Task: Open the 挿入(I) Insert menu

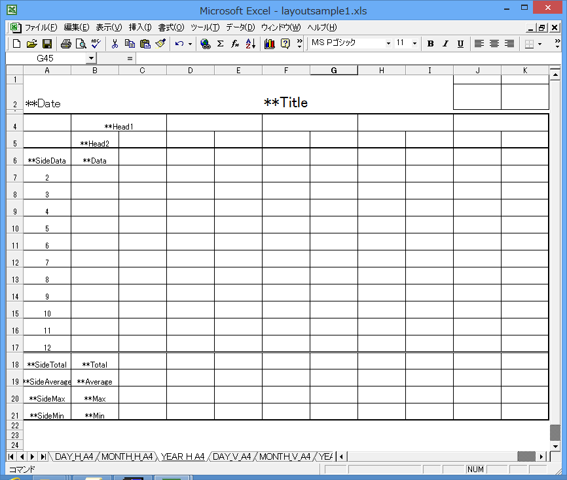Action: [140, 27]
